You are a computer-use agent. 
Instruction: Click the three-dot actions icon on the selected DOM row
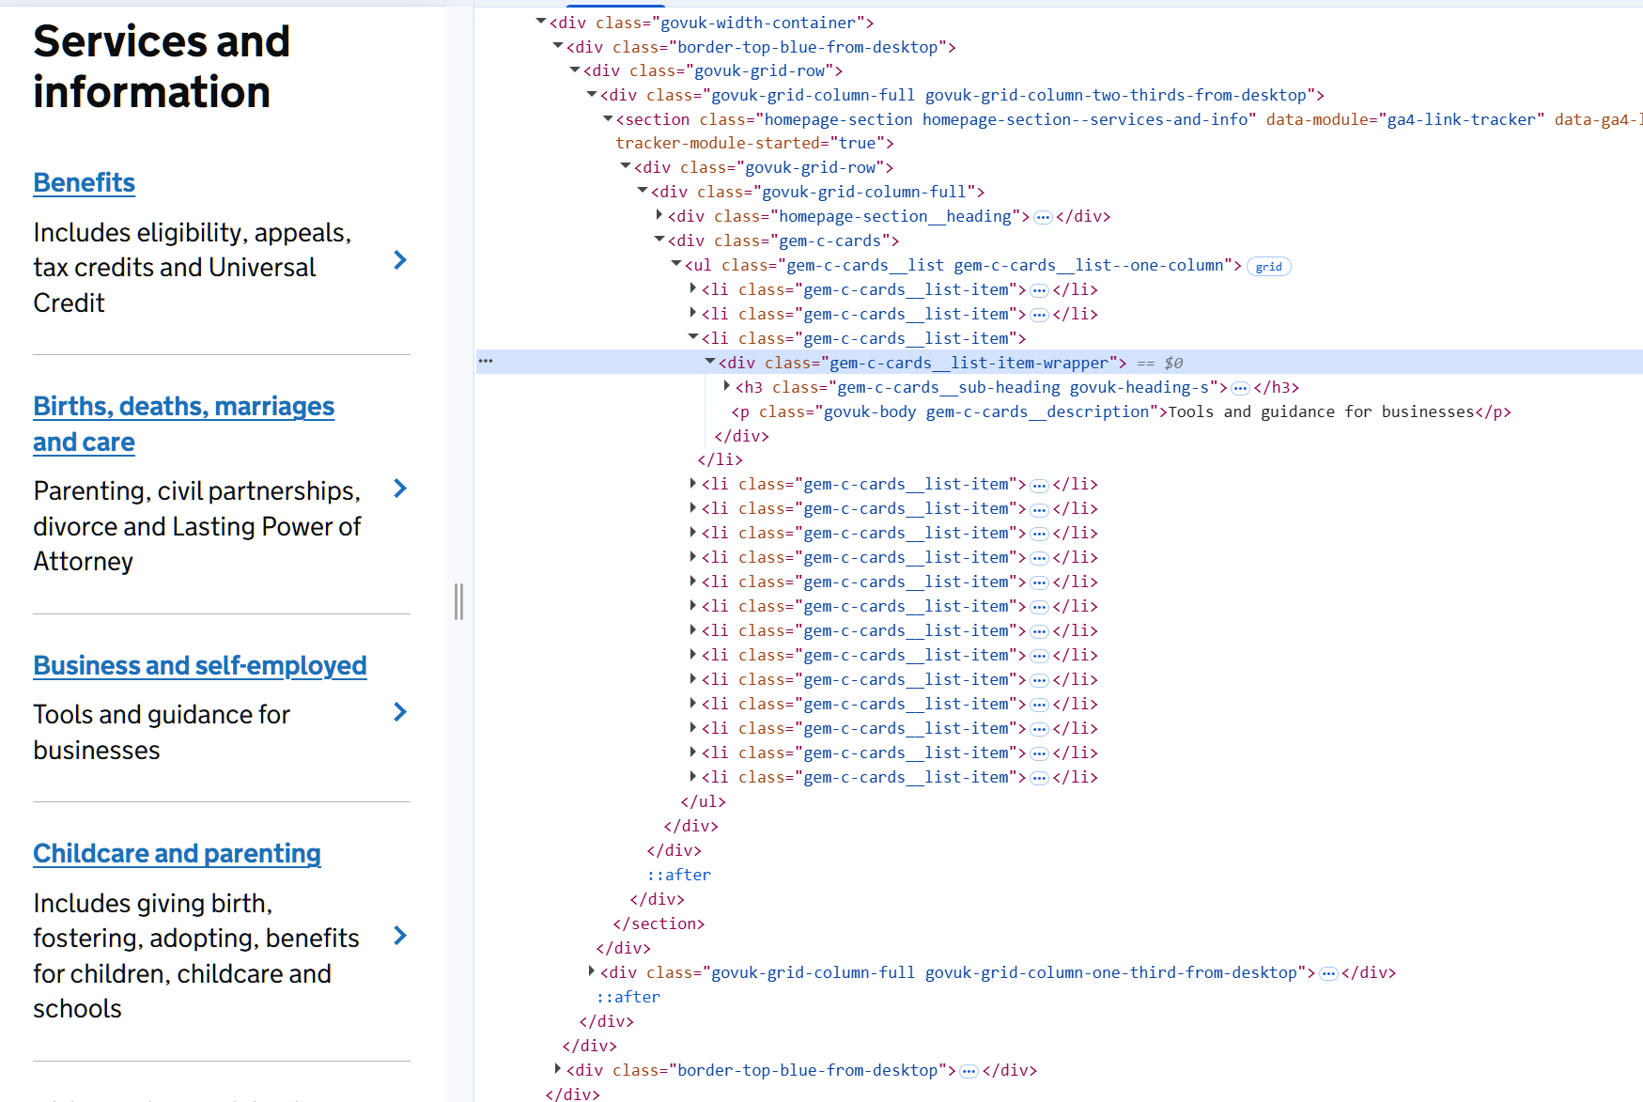coord(486,361)
